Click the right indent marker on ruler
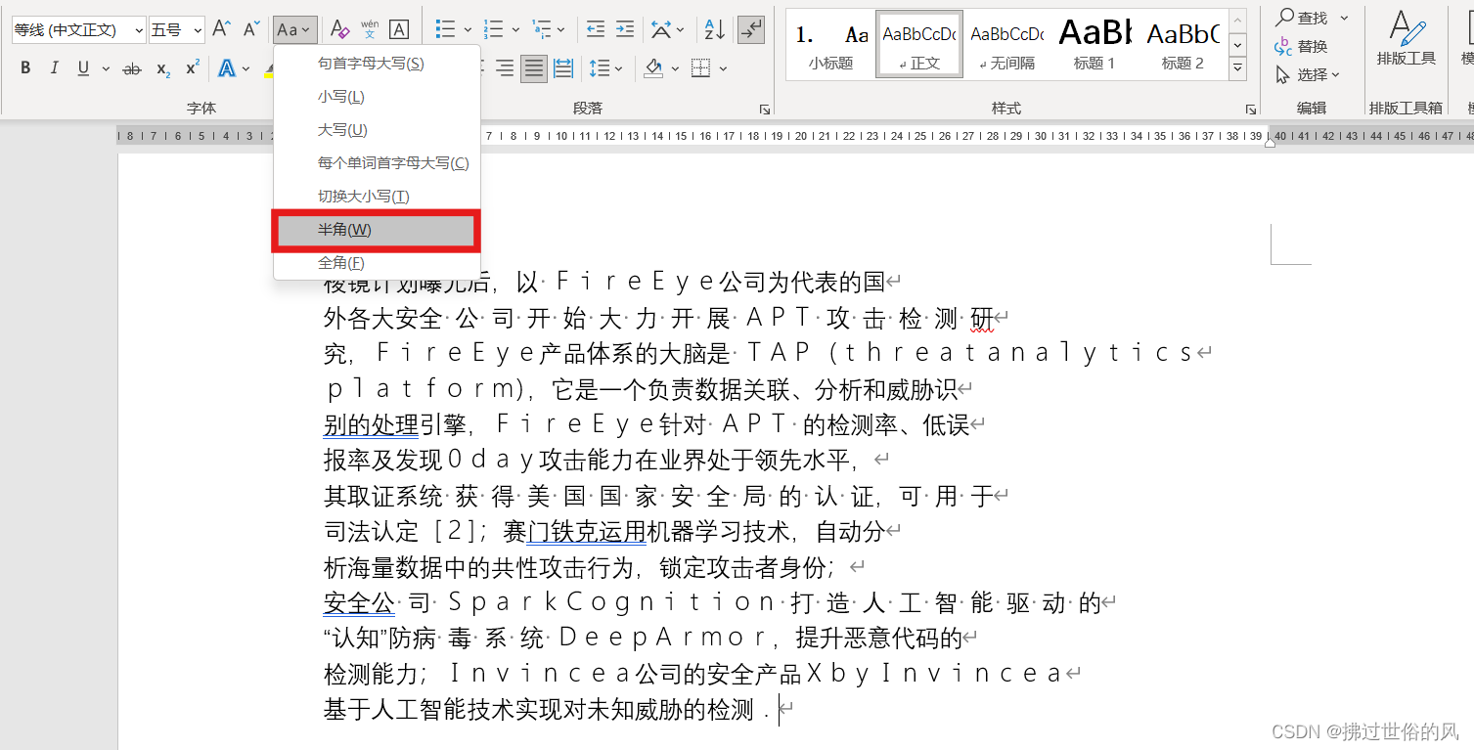 point(1270,142)
